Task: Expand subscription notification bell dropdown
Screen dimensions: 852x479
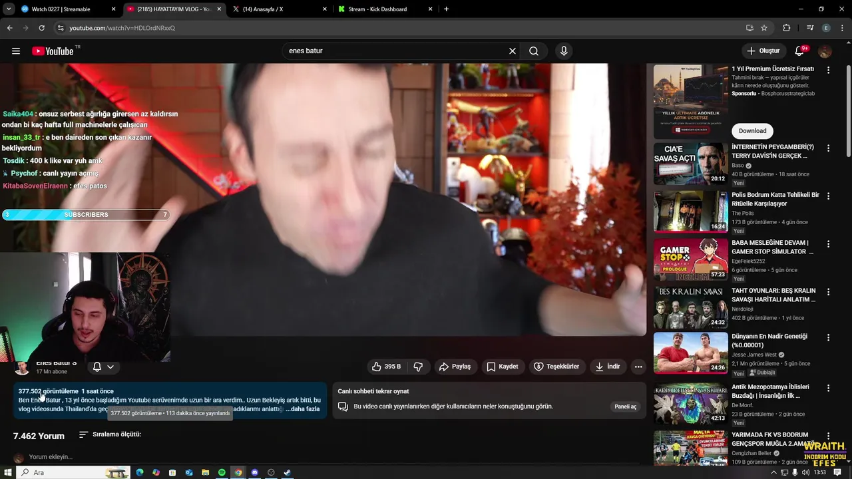Action: point(103,367)
